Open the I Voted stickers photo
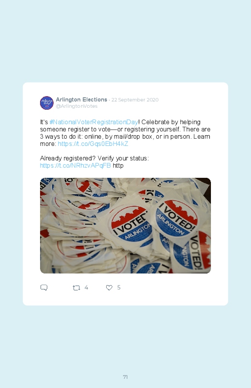The height and width of the screenshot is (388, 251). pyautogui.click(x=125, y=226)
